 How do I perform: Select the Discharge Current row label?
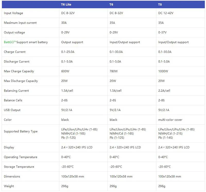(17, 62)
